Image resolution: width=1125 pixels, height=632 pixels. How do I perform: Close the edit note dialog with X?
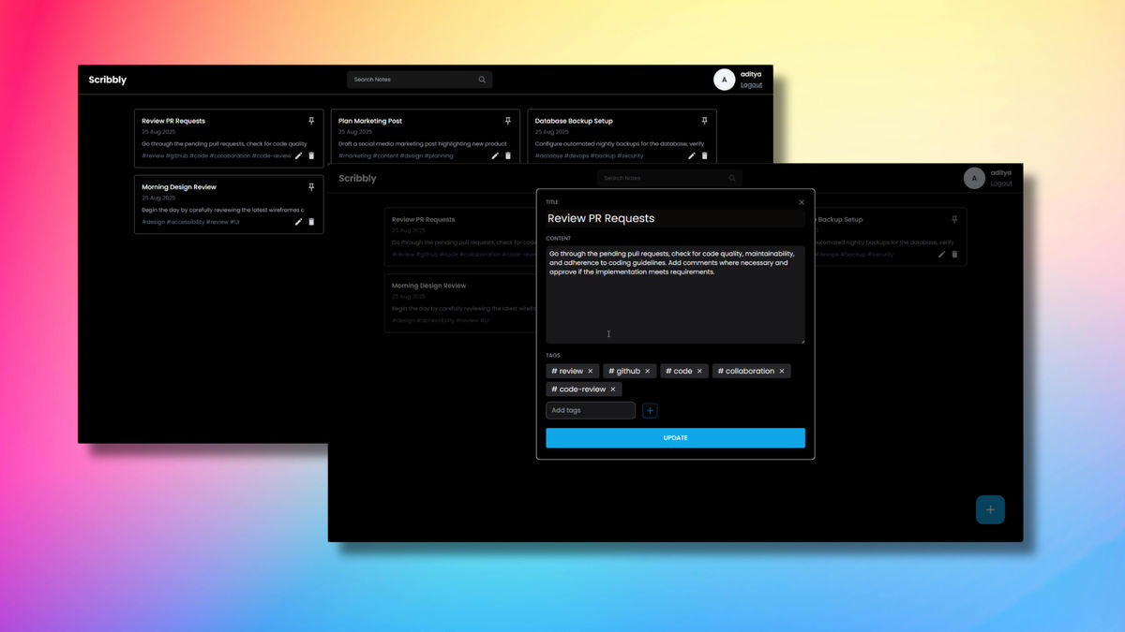coord(802,202)
